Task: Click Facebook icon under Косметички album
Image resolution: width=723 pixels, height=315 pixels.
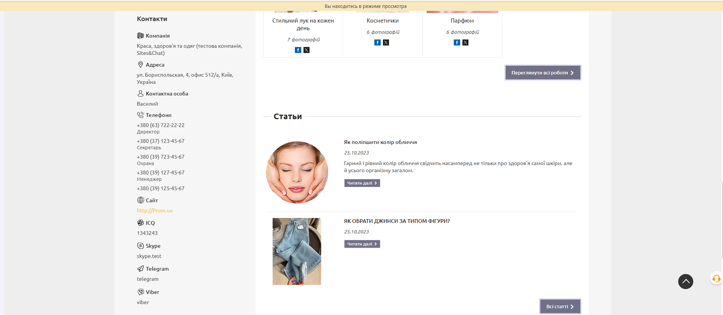Action: 377,42
